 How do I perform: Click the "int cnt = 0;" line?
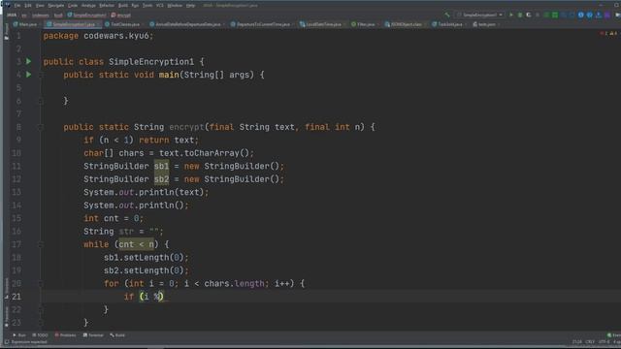pos(114,218)
